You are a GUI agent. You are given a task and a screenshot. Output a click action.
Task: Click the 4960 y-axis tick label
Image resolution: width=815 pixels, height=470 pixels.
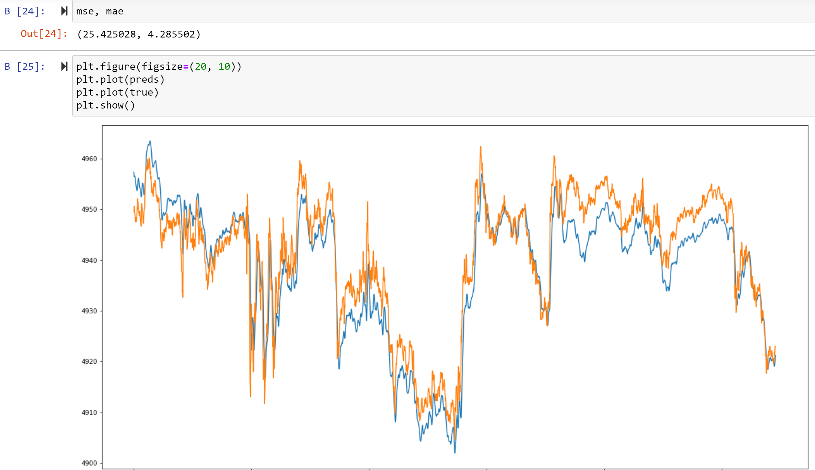click(x=90, y=159)
